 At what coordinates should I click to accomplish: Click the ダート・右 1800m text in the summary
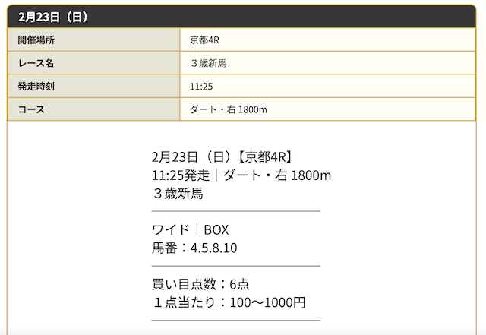[277, 175]
